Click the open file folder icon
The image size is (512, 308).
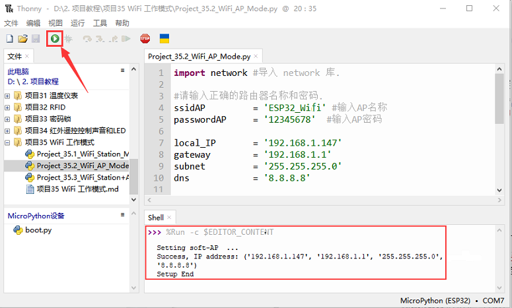coord(22,39)
